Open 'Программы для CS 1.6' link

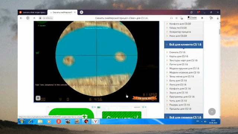coord(182,97)
